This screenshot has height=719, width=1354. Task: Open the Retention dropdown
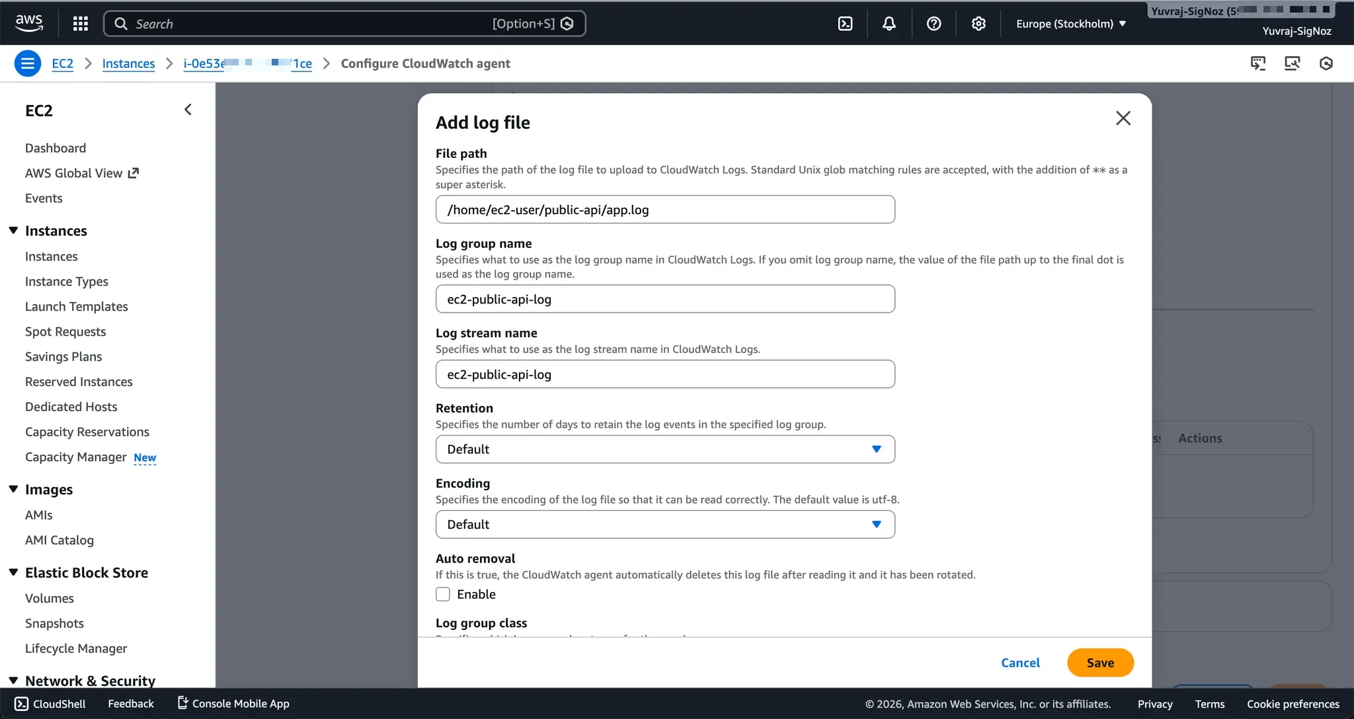coord(664,449)
